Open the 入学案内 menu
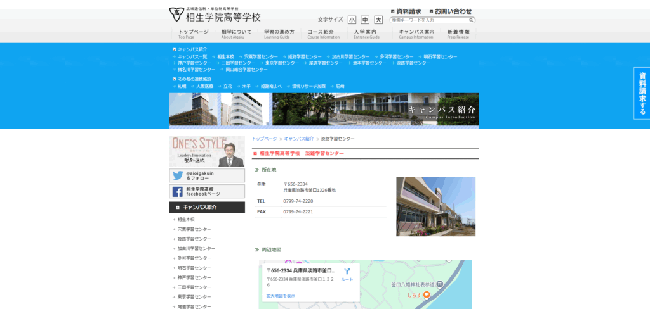 366,34
